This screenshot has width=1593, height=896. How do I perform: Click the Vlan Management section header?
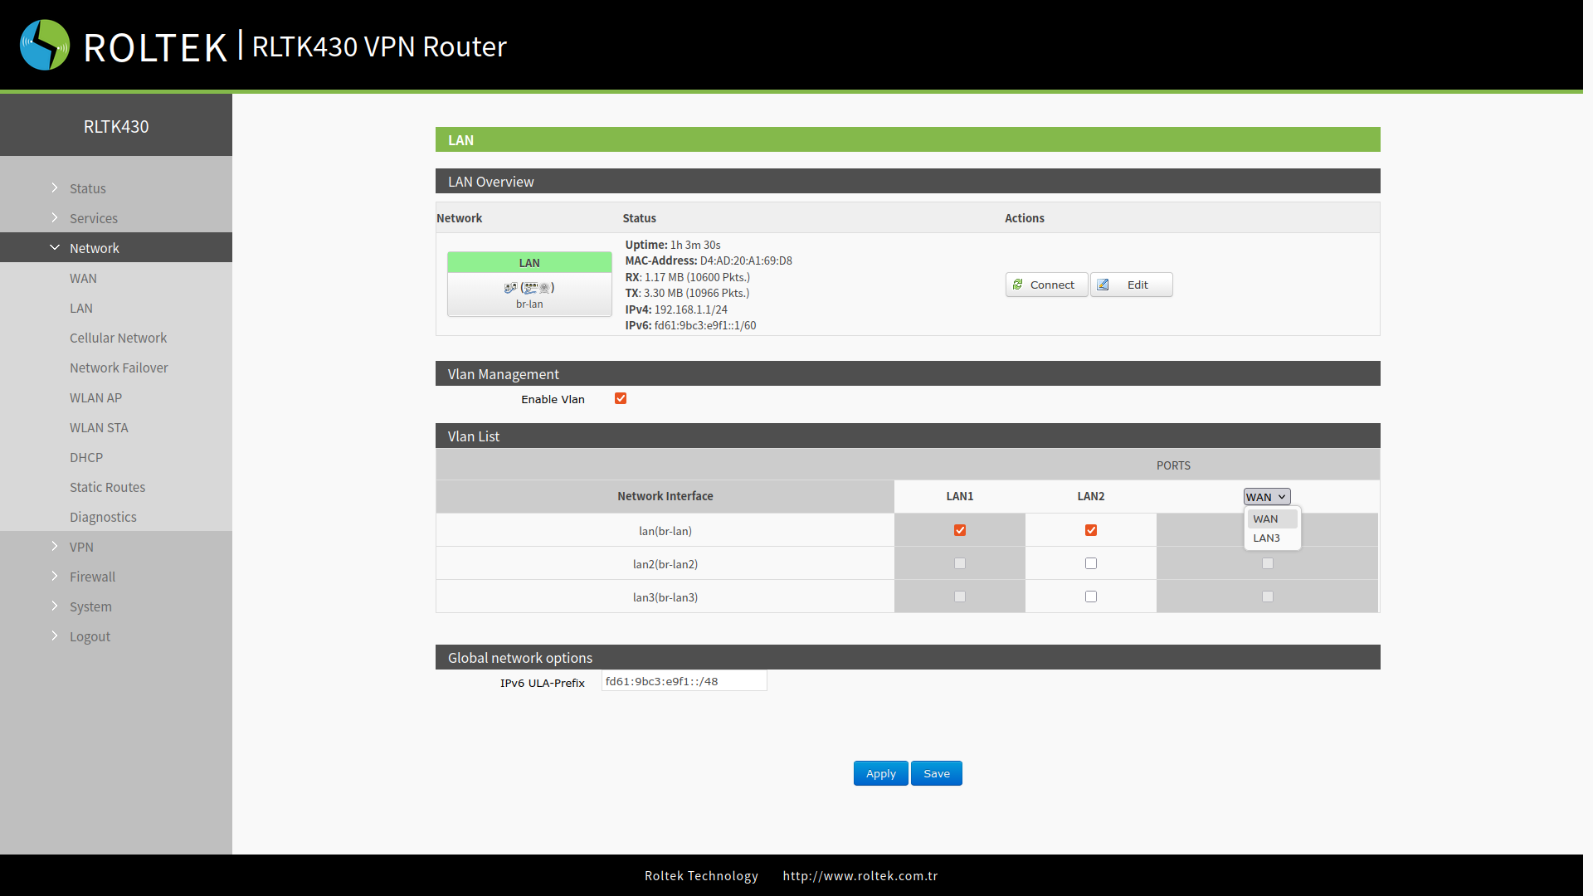point(908,373)
